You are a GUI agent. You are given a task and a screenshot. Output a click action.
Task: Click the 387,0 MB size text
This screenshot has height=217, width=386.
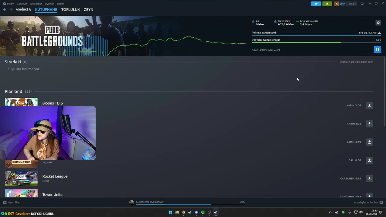click(47, 163)
